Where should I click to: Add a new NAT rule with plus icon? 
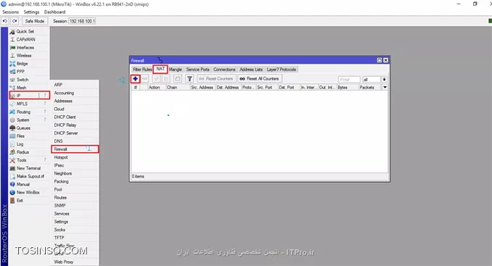click(135, 79)
